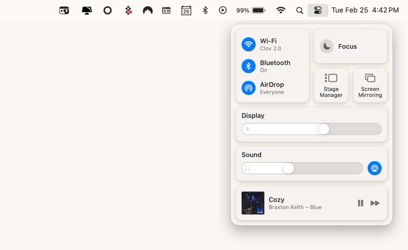Open Spotlight search magnifier
408x250 pixels.
pos(299,10)
